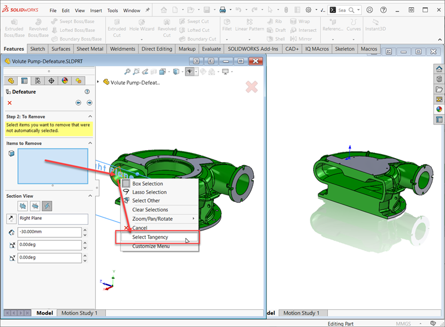Open Zoom/Pan/Rotate submenu in context menu
445x327 pixels.
[x=160, y=219]
